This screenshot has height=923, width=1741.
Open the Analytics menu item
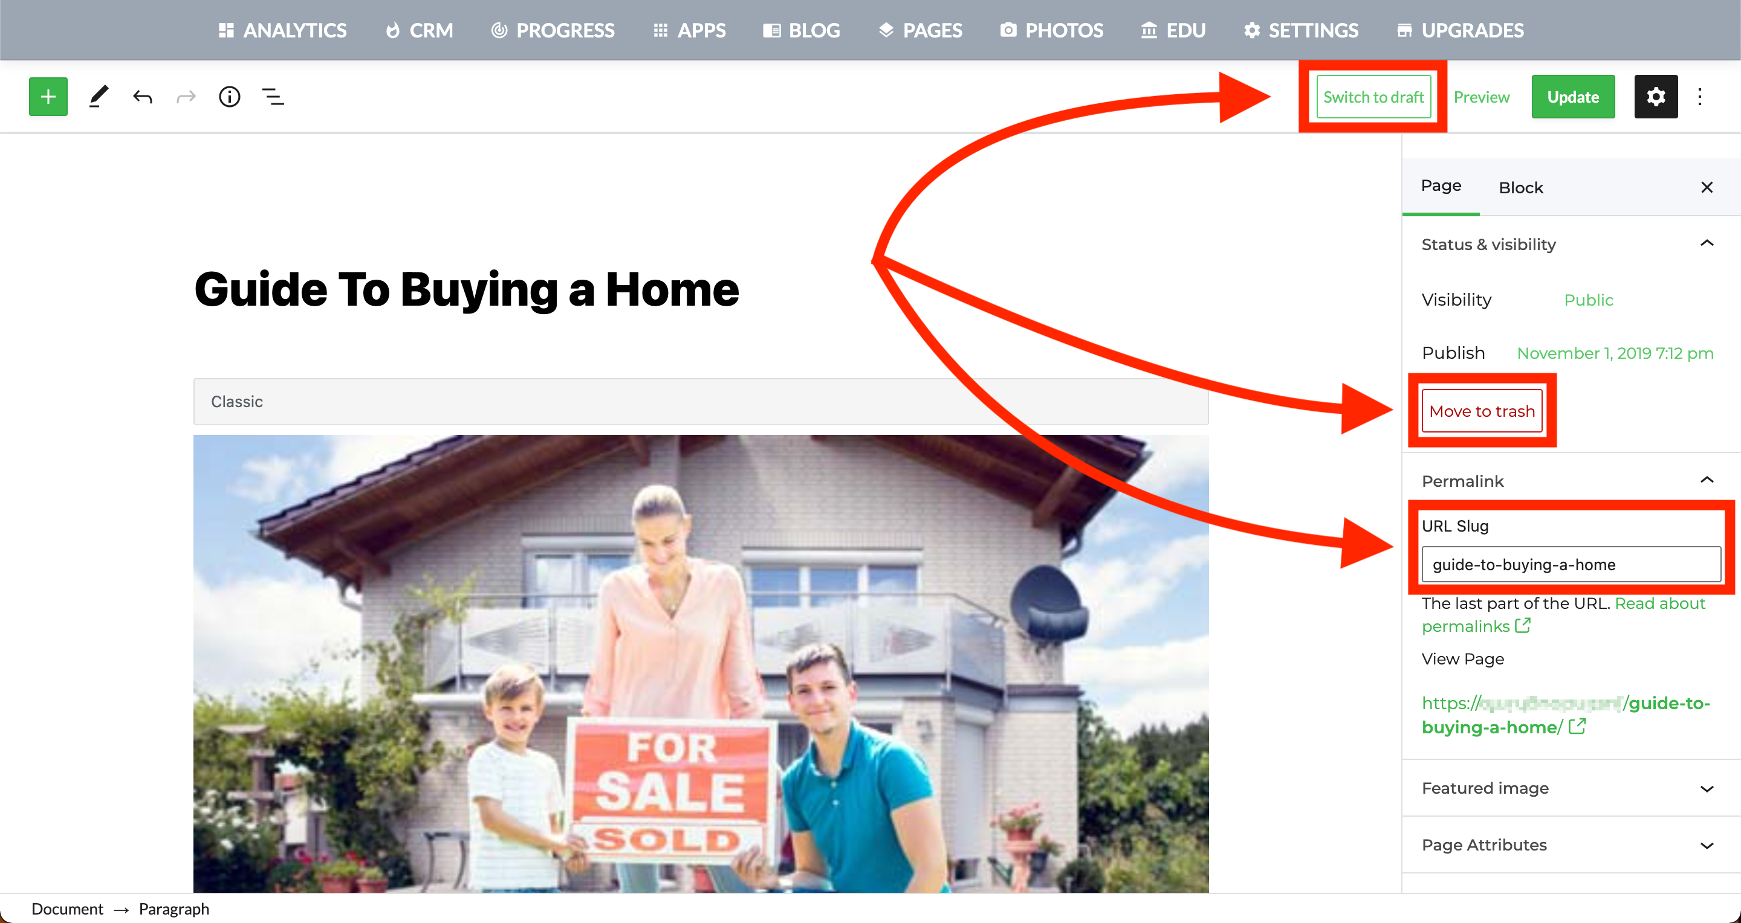click(x=282, y=30)
